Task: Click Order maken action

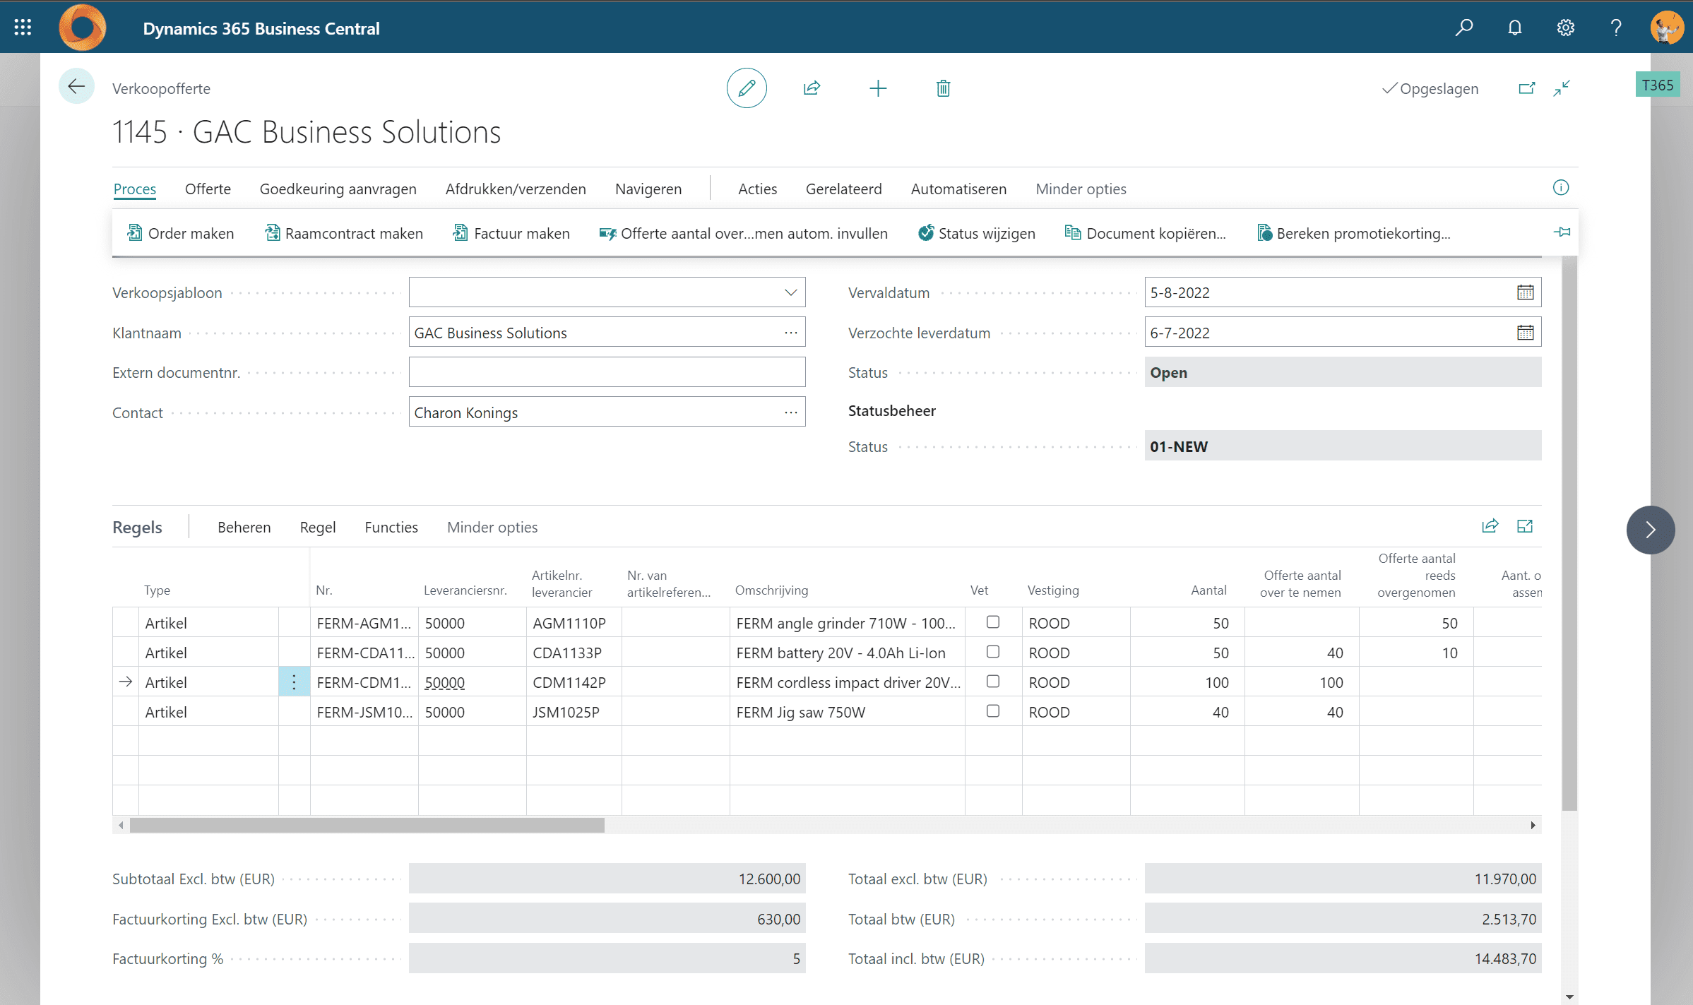Action: [x=180, y=233]
